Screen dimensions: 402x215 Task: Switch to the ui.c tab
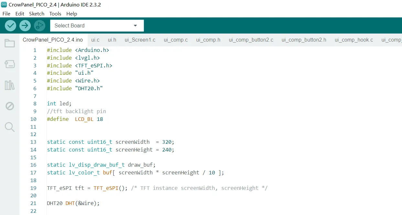click(x=95, y=40)
